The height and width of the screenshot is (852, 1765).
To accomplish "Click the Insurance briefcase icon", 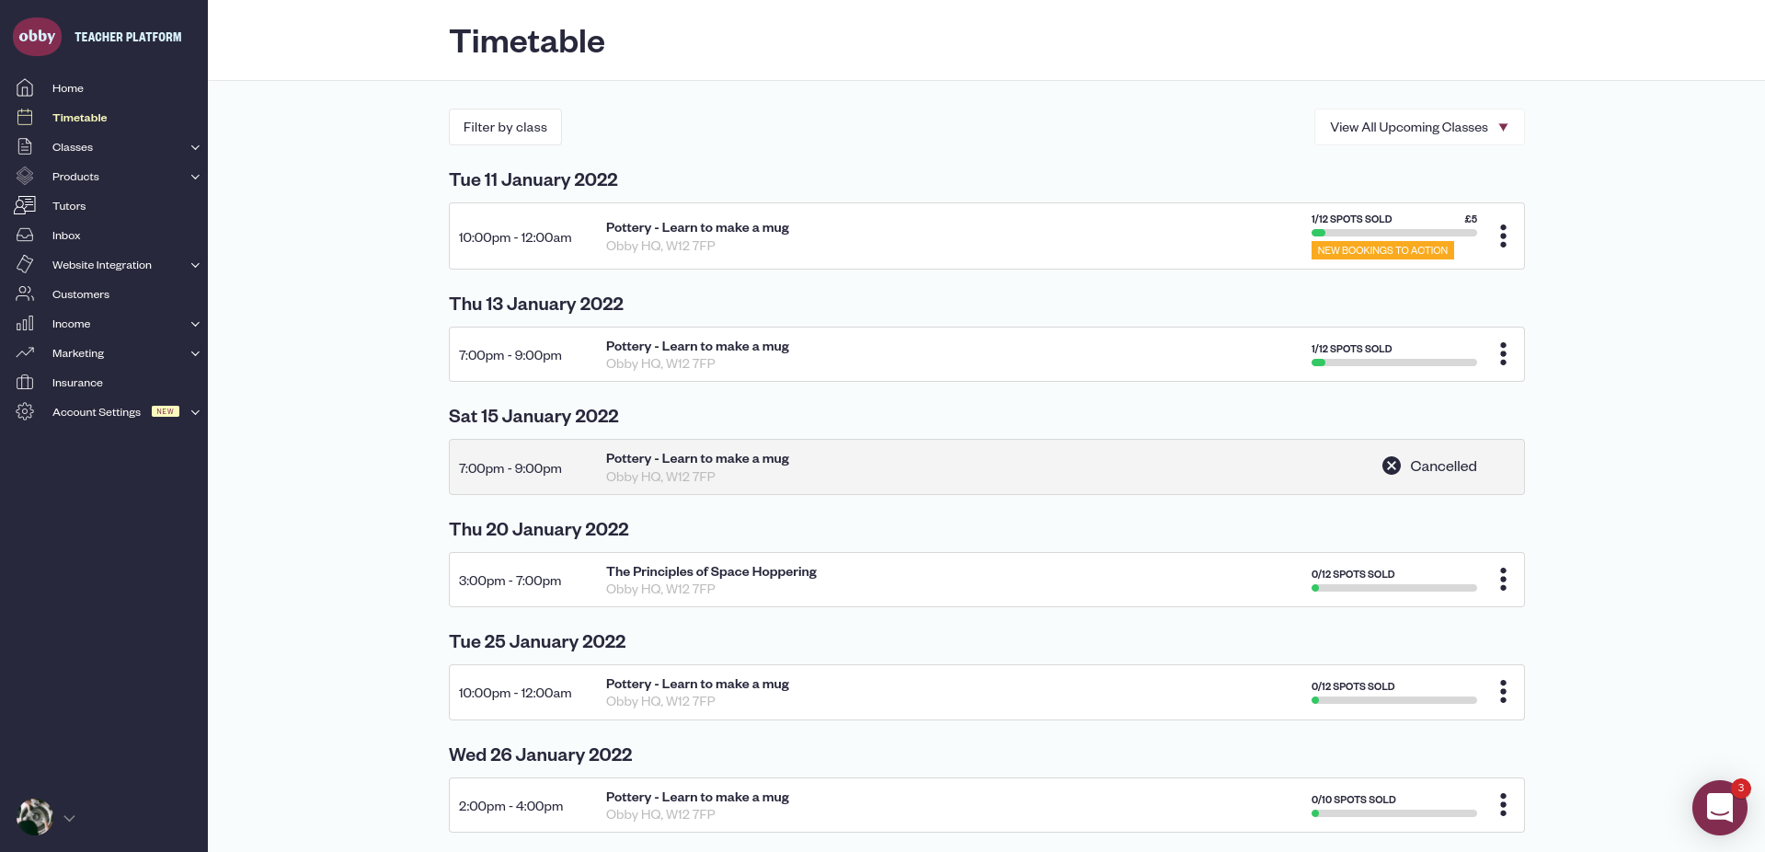I will 25,383.
